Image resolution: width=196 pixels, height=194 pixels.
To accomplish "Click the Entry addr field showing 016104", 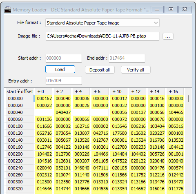I will [64, 80].
